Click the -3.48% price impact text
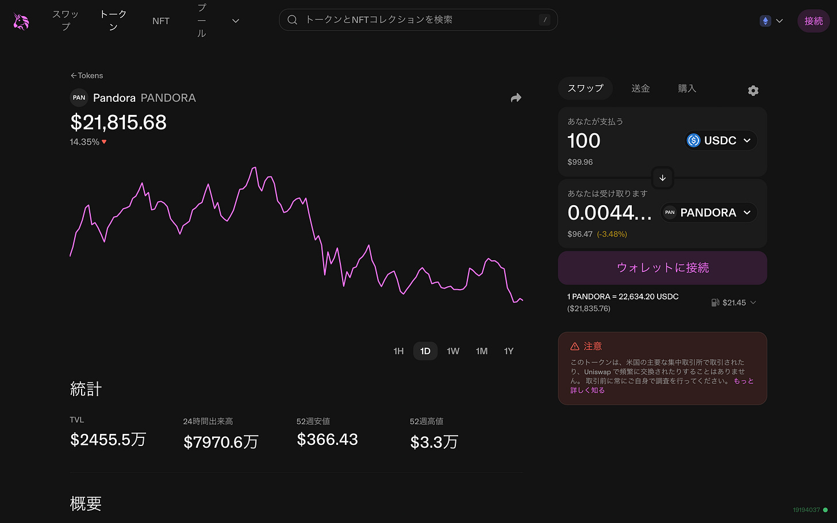The width and height of the screenshot is (837, 523). tap(612, 234)
